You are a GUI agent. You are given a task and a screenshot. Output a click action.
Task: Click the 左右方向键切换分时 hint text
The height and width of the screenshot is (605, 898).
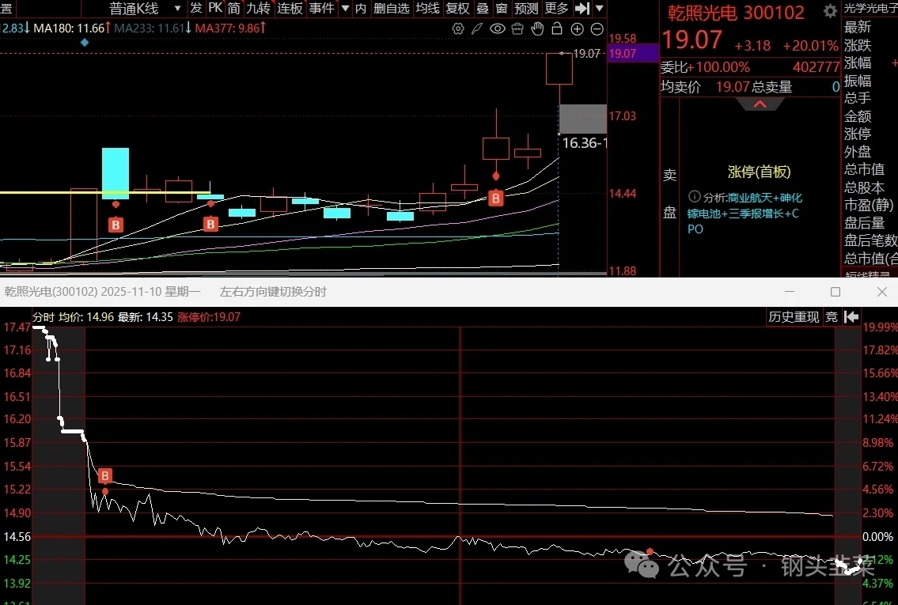[x=273, y=291]
